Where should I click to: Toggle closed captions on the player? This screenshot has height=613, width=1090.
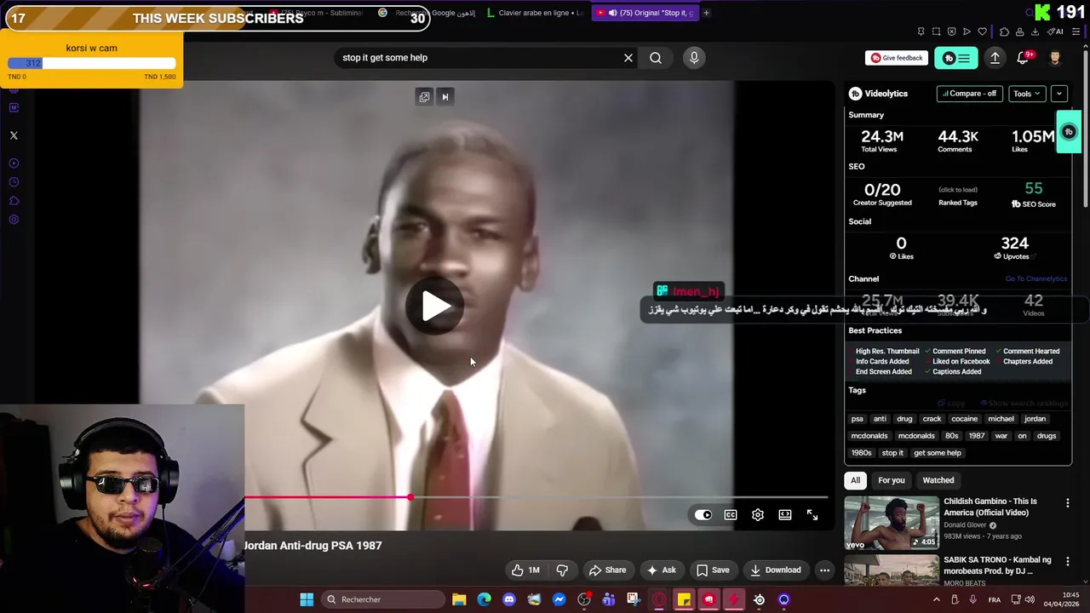pyautogui.click(x=731, y=515)
